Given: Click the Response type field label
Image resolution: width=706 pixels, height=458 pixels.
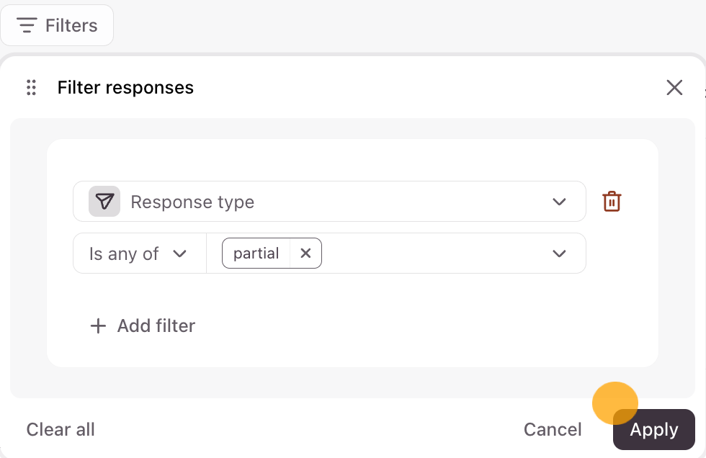Looking at the screenshot, I should (192, 202).
